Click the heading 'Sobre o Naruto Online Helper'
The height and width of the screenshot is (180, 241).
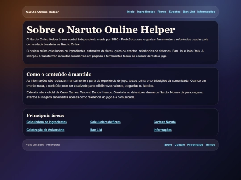[100, 29]
